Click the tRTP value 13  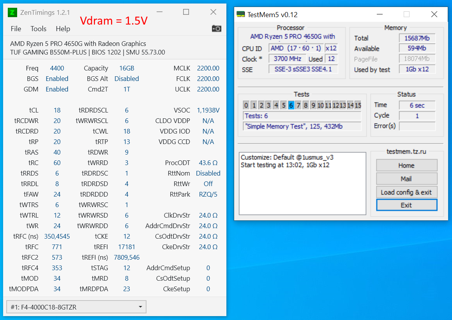pyautogui.click(x=127, y=142)
